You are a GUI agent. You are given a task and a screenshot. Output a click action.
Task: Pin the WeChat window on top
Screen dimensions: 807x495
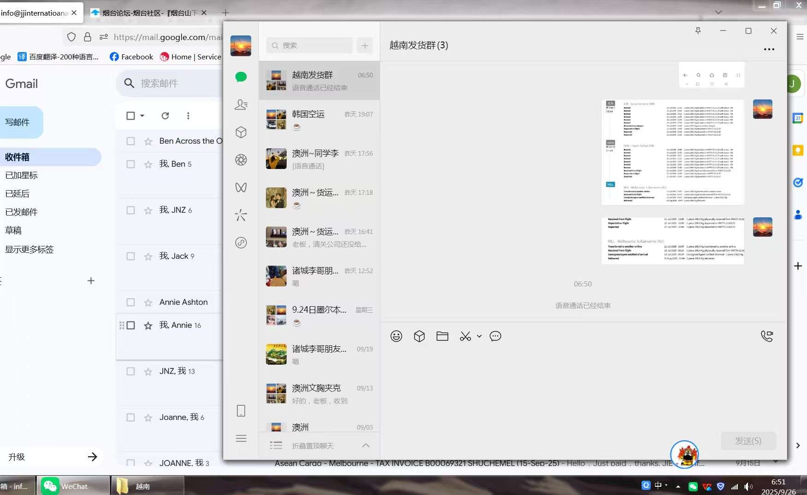point(698,31)
